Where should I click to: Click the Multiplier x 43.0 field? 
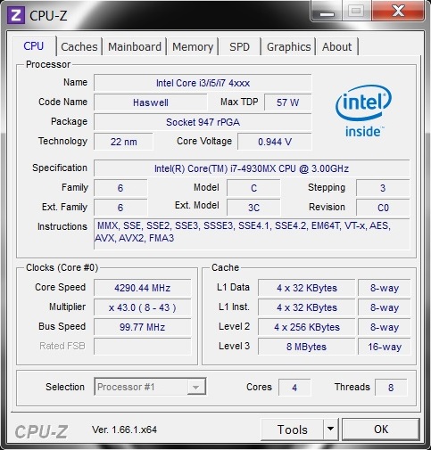click(x=143, y=307)
